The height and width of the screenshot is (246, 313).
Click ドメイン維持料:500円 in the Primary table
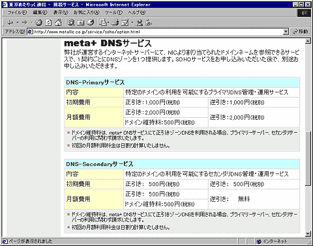point(166,122)
